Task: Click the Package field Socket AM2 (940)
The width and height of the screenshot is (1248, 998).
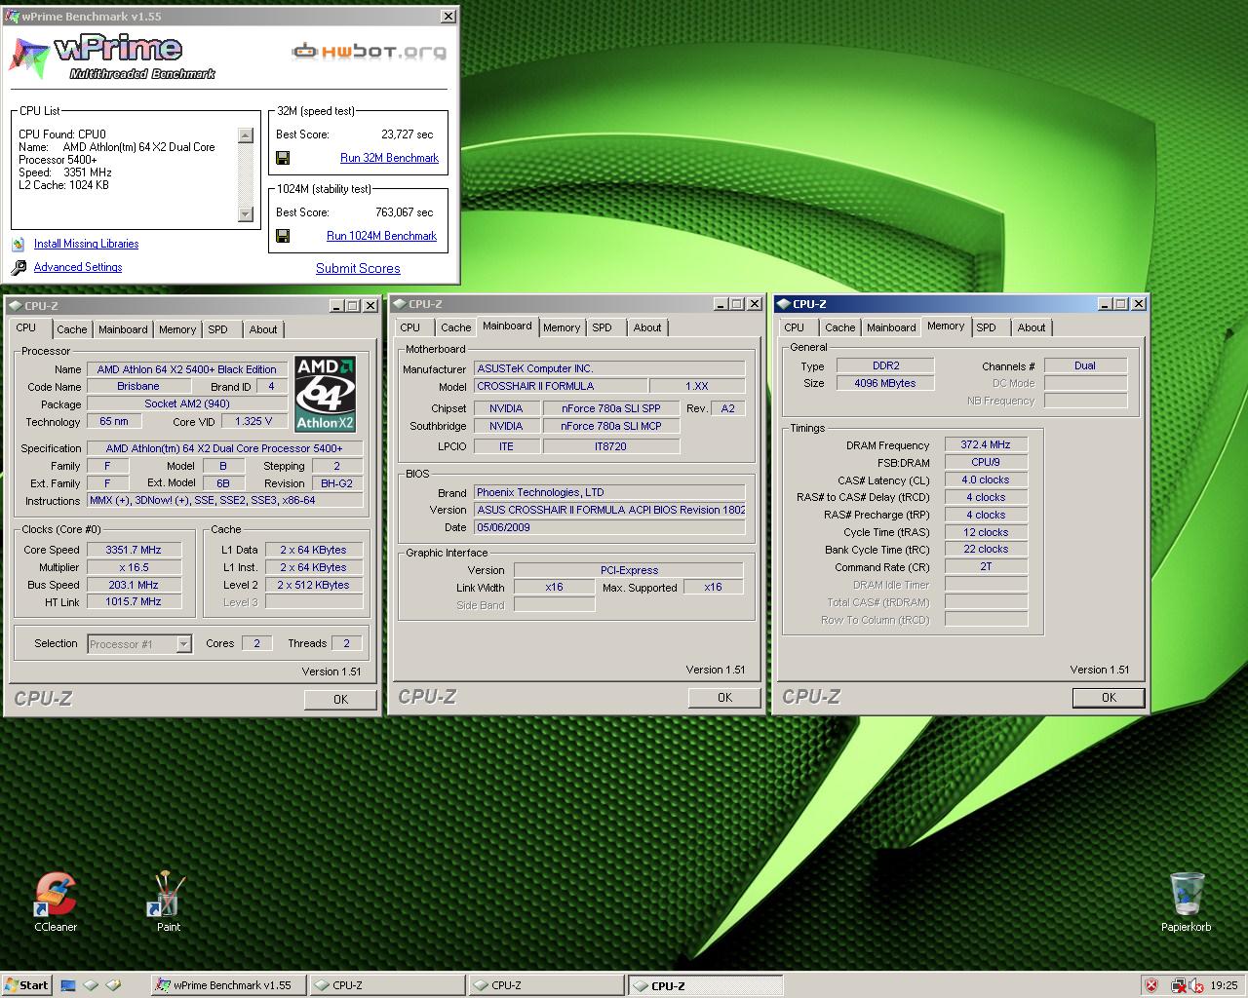Action: pos(187,404)
